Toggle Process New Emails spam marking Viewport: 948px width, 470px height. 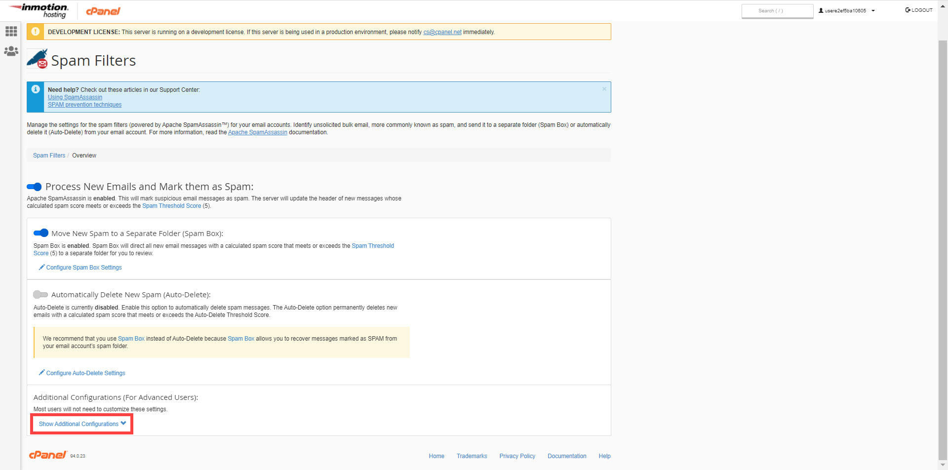pos(34,187)
